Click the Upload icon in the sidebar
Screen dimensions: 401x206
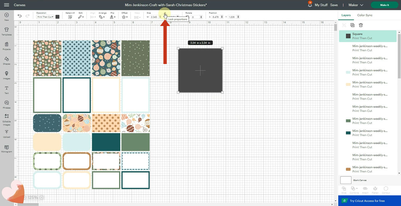coord(6,133)
